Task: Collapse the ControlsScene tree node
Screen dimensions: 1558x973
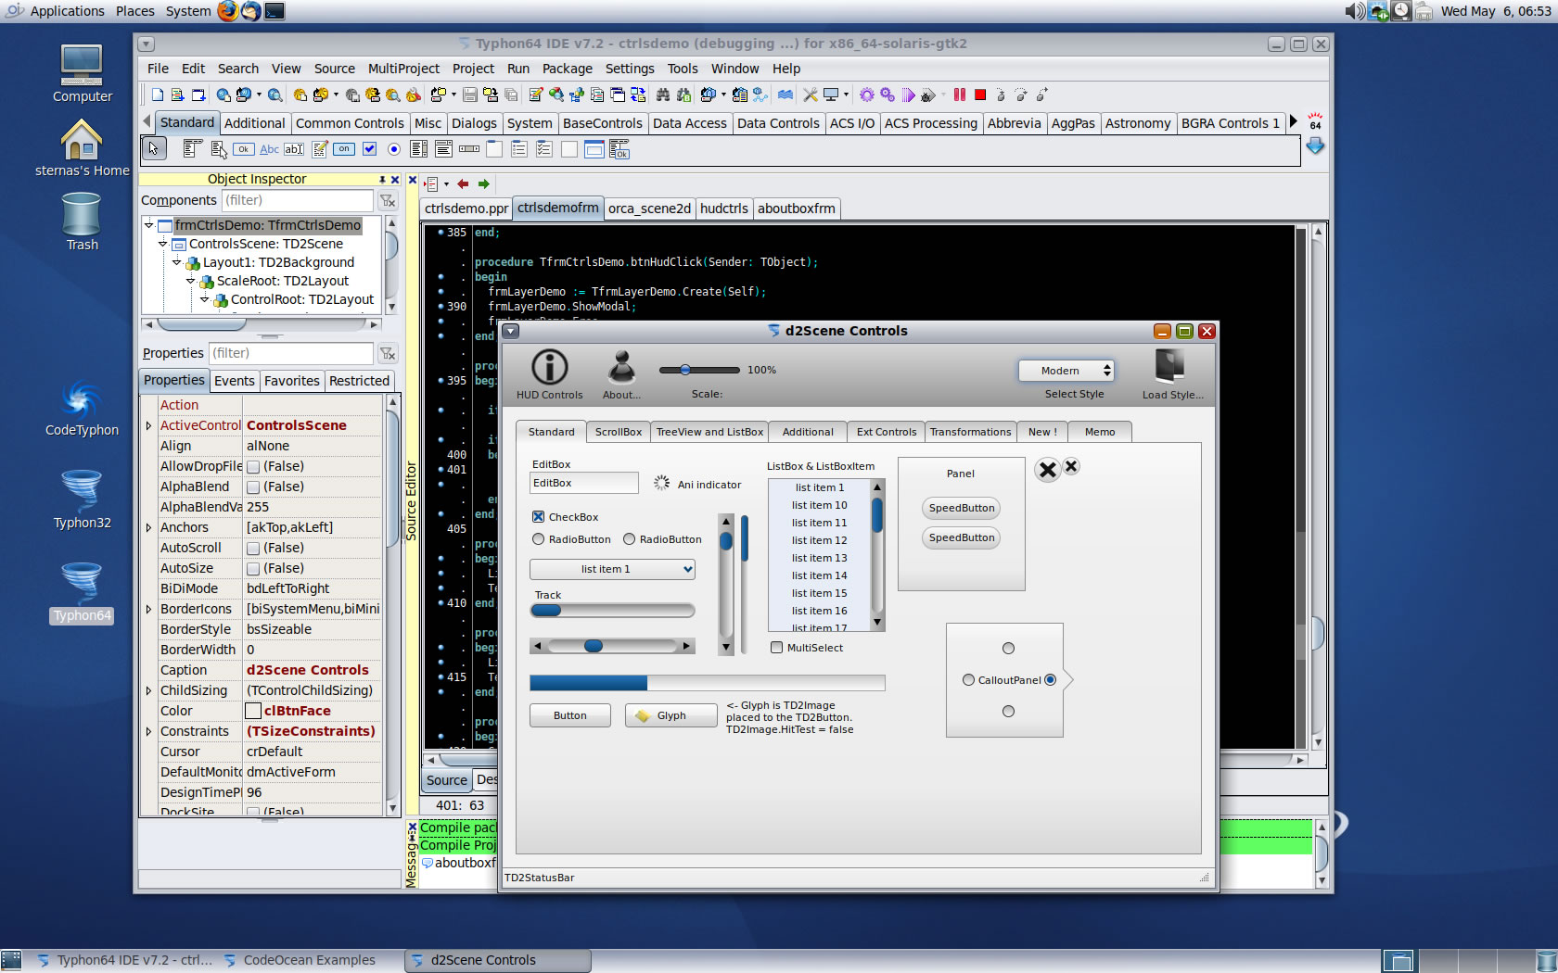Action: click(162, 244)
